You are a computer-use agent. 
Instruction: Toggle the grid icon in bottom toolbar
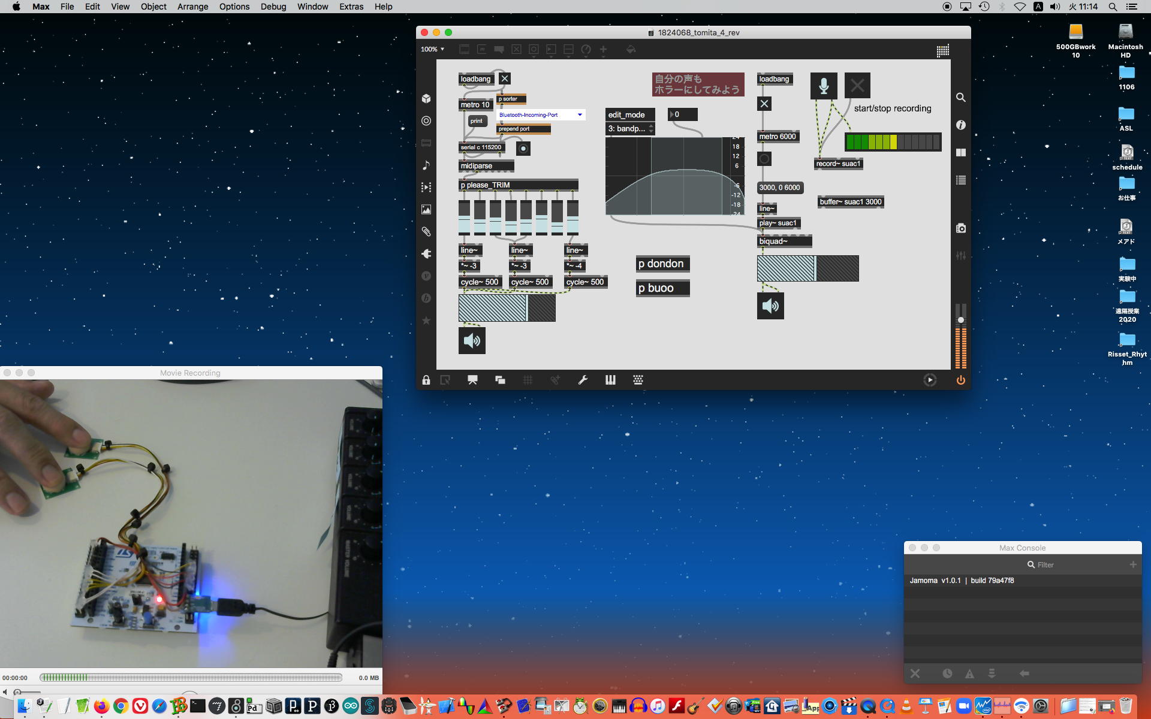[x=528, y=380]
